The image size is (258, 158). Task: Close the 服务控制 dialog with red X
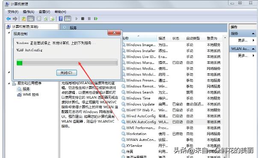point(114,33)
